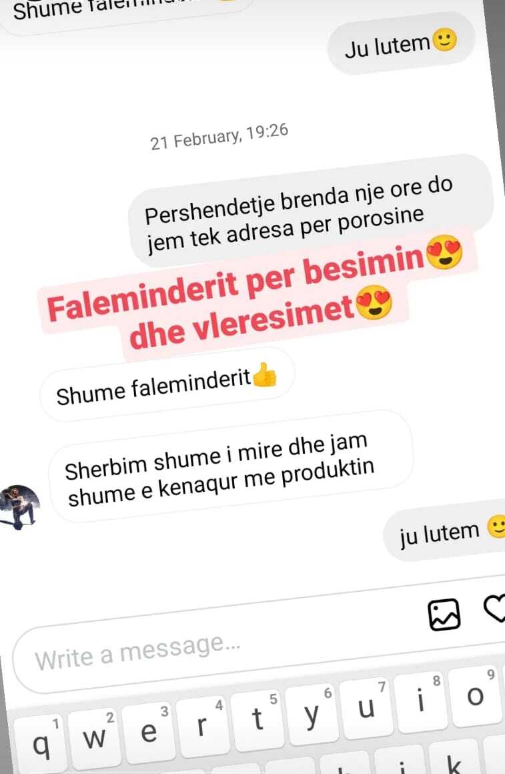Select the 'Shume faleminderit' message bubble
The width and height of the screenshot is (505, 774).
point(167,384)
